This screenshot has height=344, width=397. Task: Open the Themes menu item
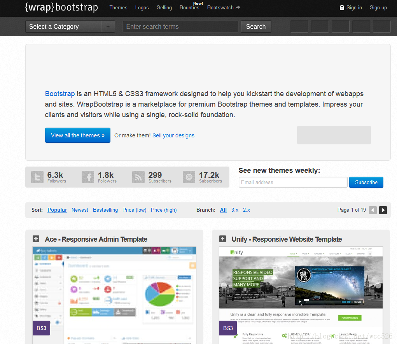click(118, 8)
